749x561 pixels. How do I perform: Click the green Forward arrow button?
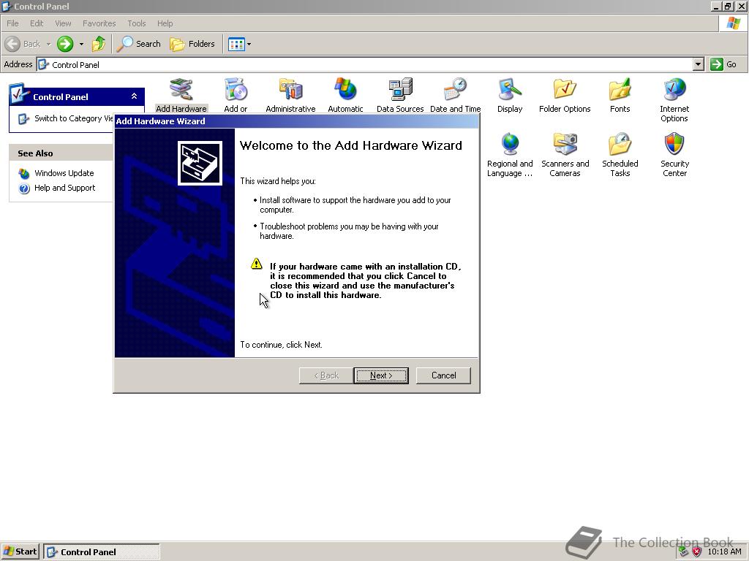65,44
